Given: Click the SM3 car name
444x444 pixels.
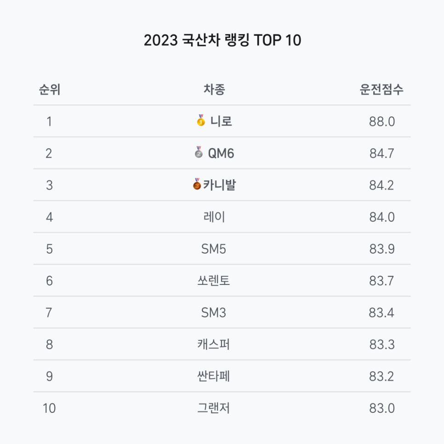Looking at the screenshot, I should [214, 313].
